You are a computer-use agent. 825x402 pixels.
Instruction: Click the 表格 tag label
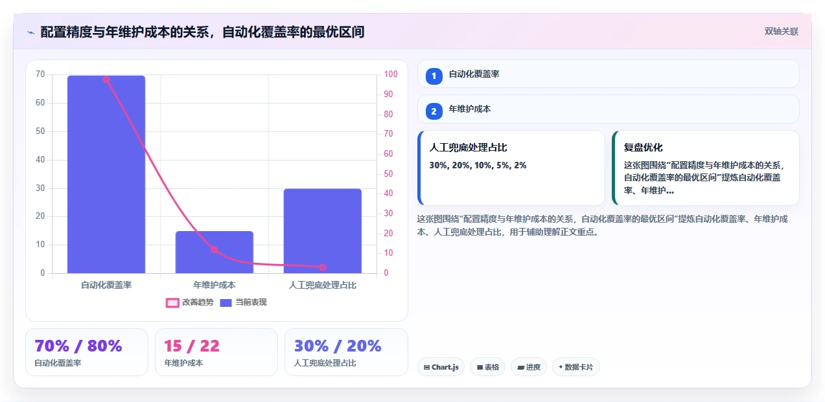point(492,367)
